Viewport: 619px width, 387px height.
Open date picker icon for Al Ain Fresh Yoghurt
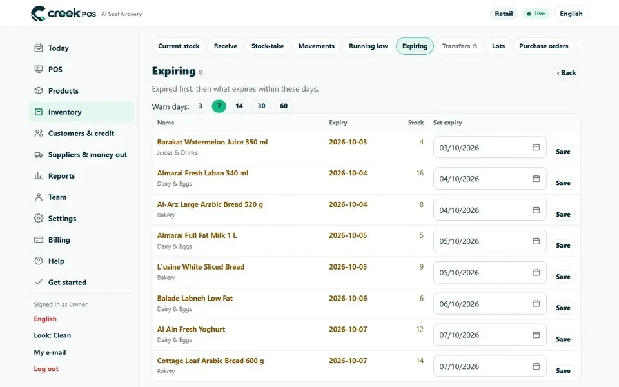point(536,335)
